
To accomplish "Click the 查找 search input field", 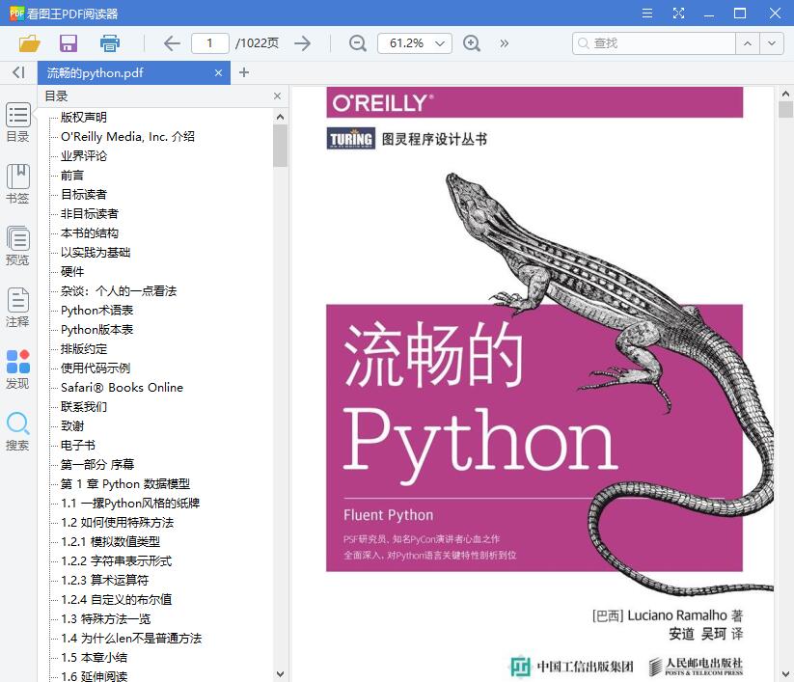I will point(654,43).
